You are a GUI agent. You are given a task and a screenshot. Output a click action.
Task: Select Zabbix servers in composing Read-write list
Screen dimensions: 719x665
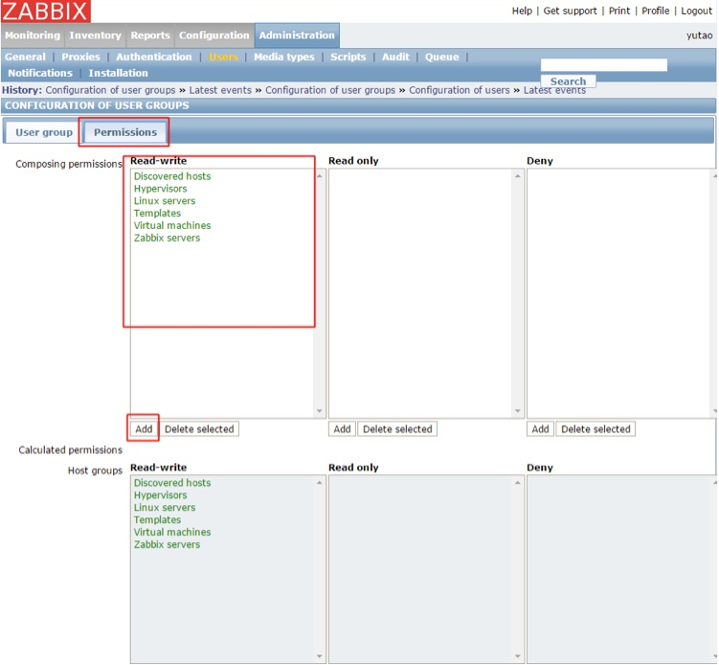(x=167, y=238)
